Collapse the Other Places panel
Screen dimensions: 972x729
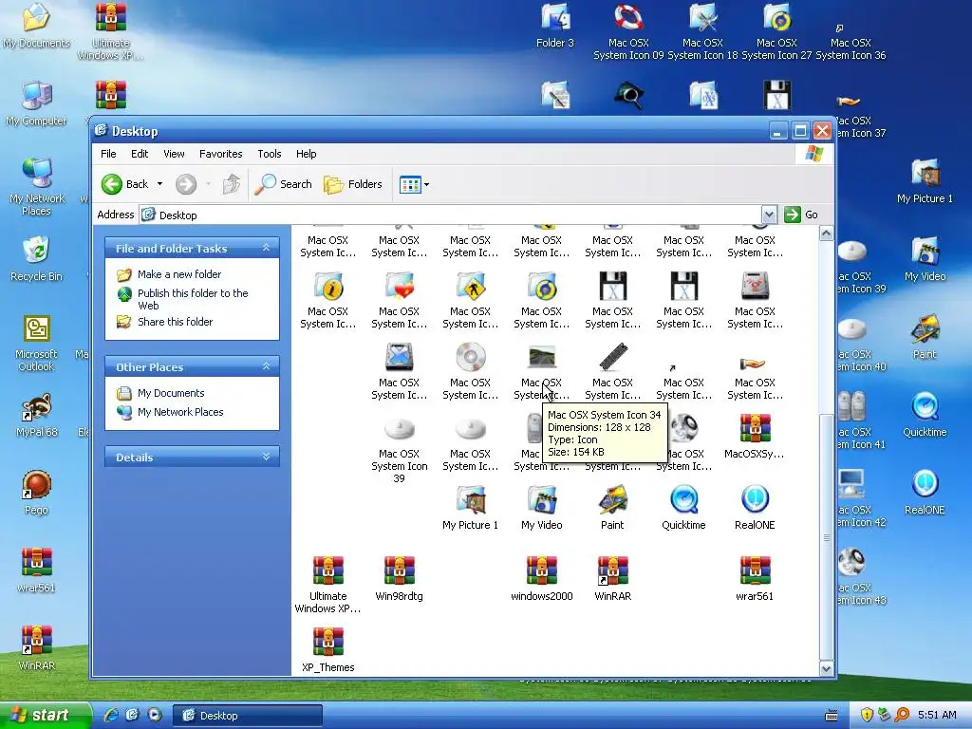click(x=266, y=366)
